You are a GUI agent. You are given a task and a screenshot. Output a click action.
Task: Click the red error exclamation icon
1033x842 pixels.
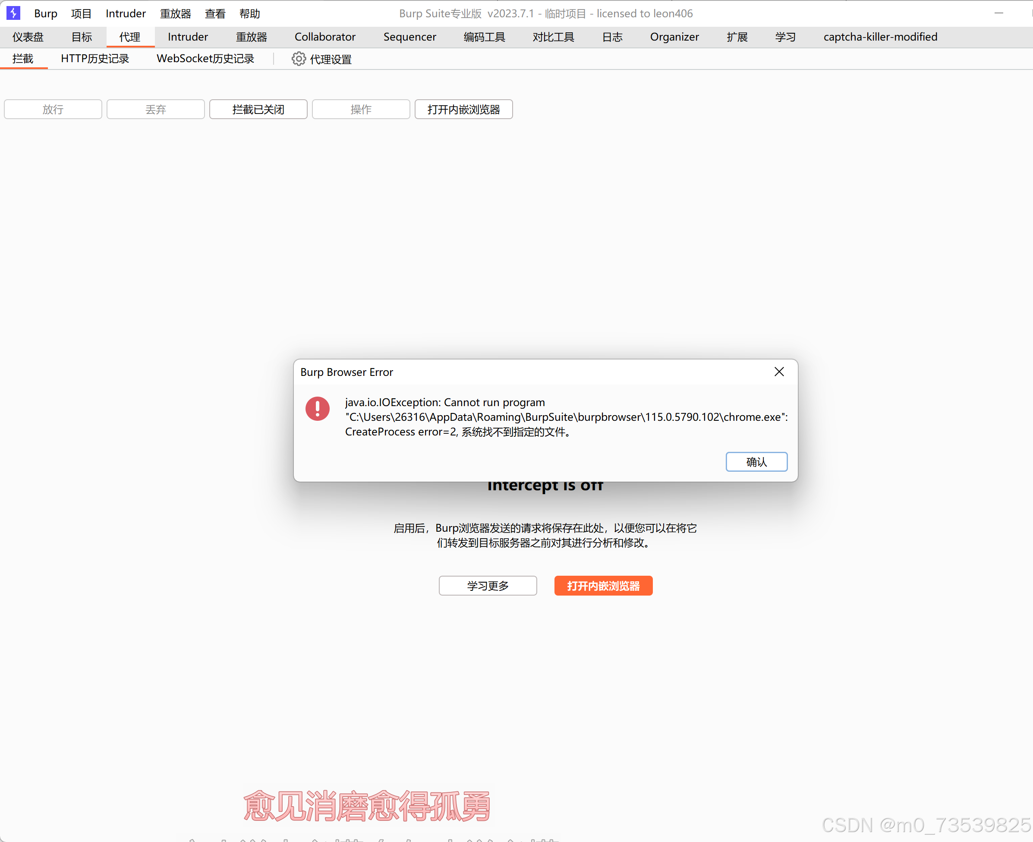click(317, 408)
